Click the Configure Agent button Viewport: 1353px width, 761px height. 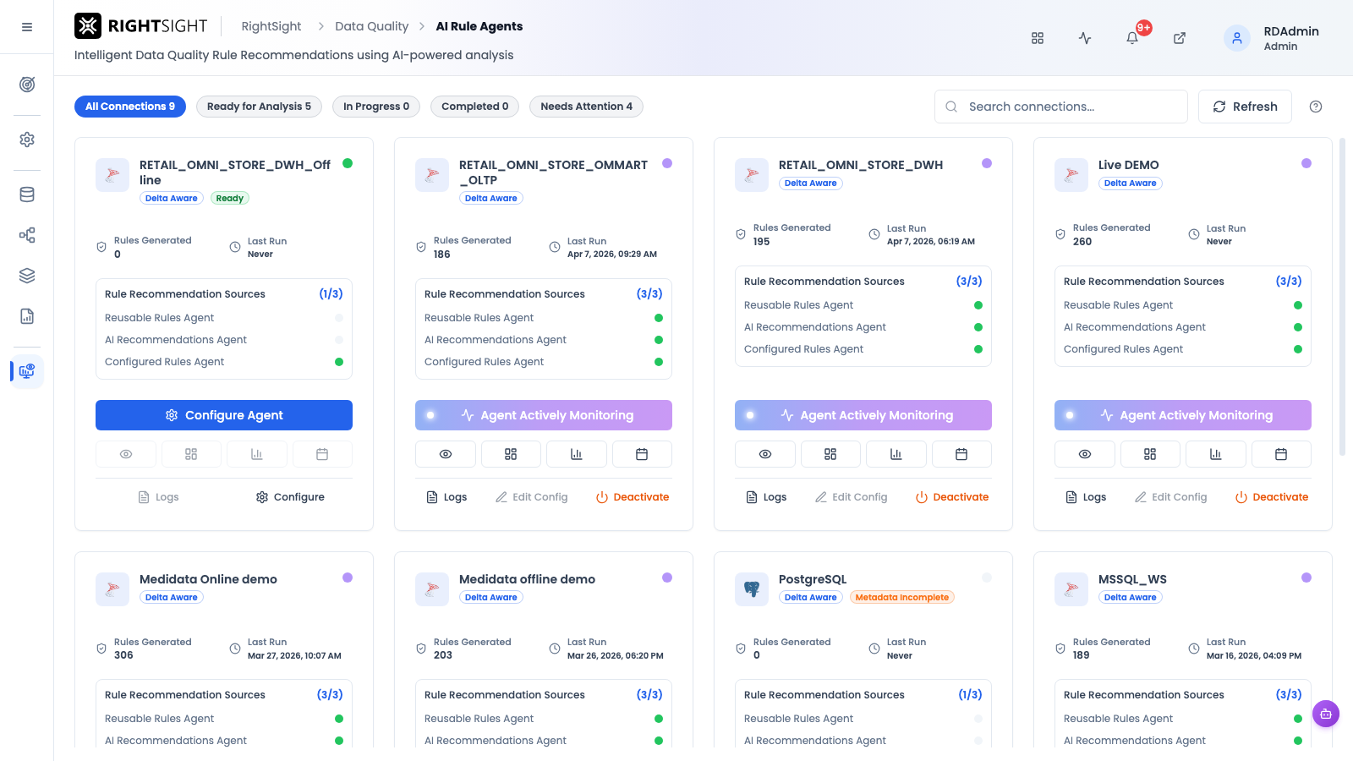(x=224, y=415)
